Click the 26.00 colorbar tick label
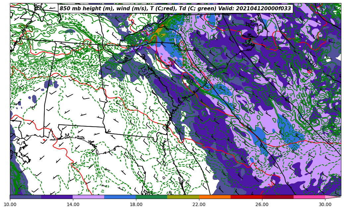Image resolution: width=344 pixels, height=210 pixels. pos(262,205)
